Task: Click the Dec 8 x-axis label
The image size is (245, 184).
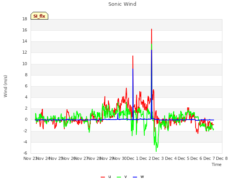Action: point(222,158)
